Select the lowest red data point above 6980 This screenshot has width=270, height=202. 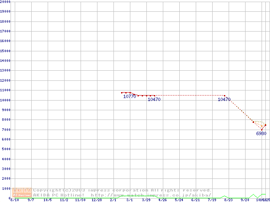(x=262, y=129)
